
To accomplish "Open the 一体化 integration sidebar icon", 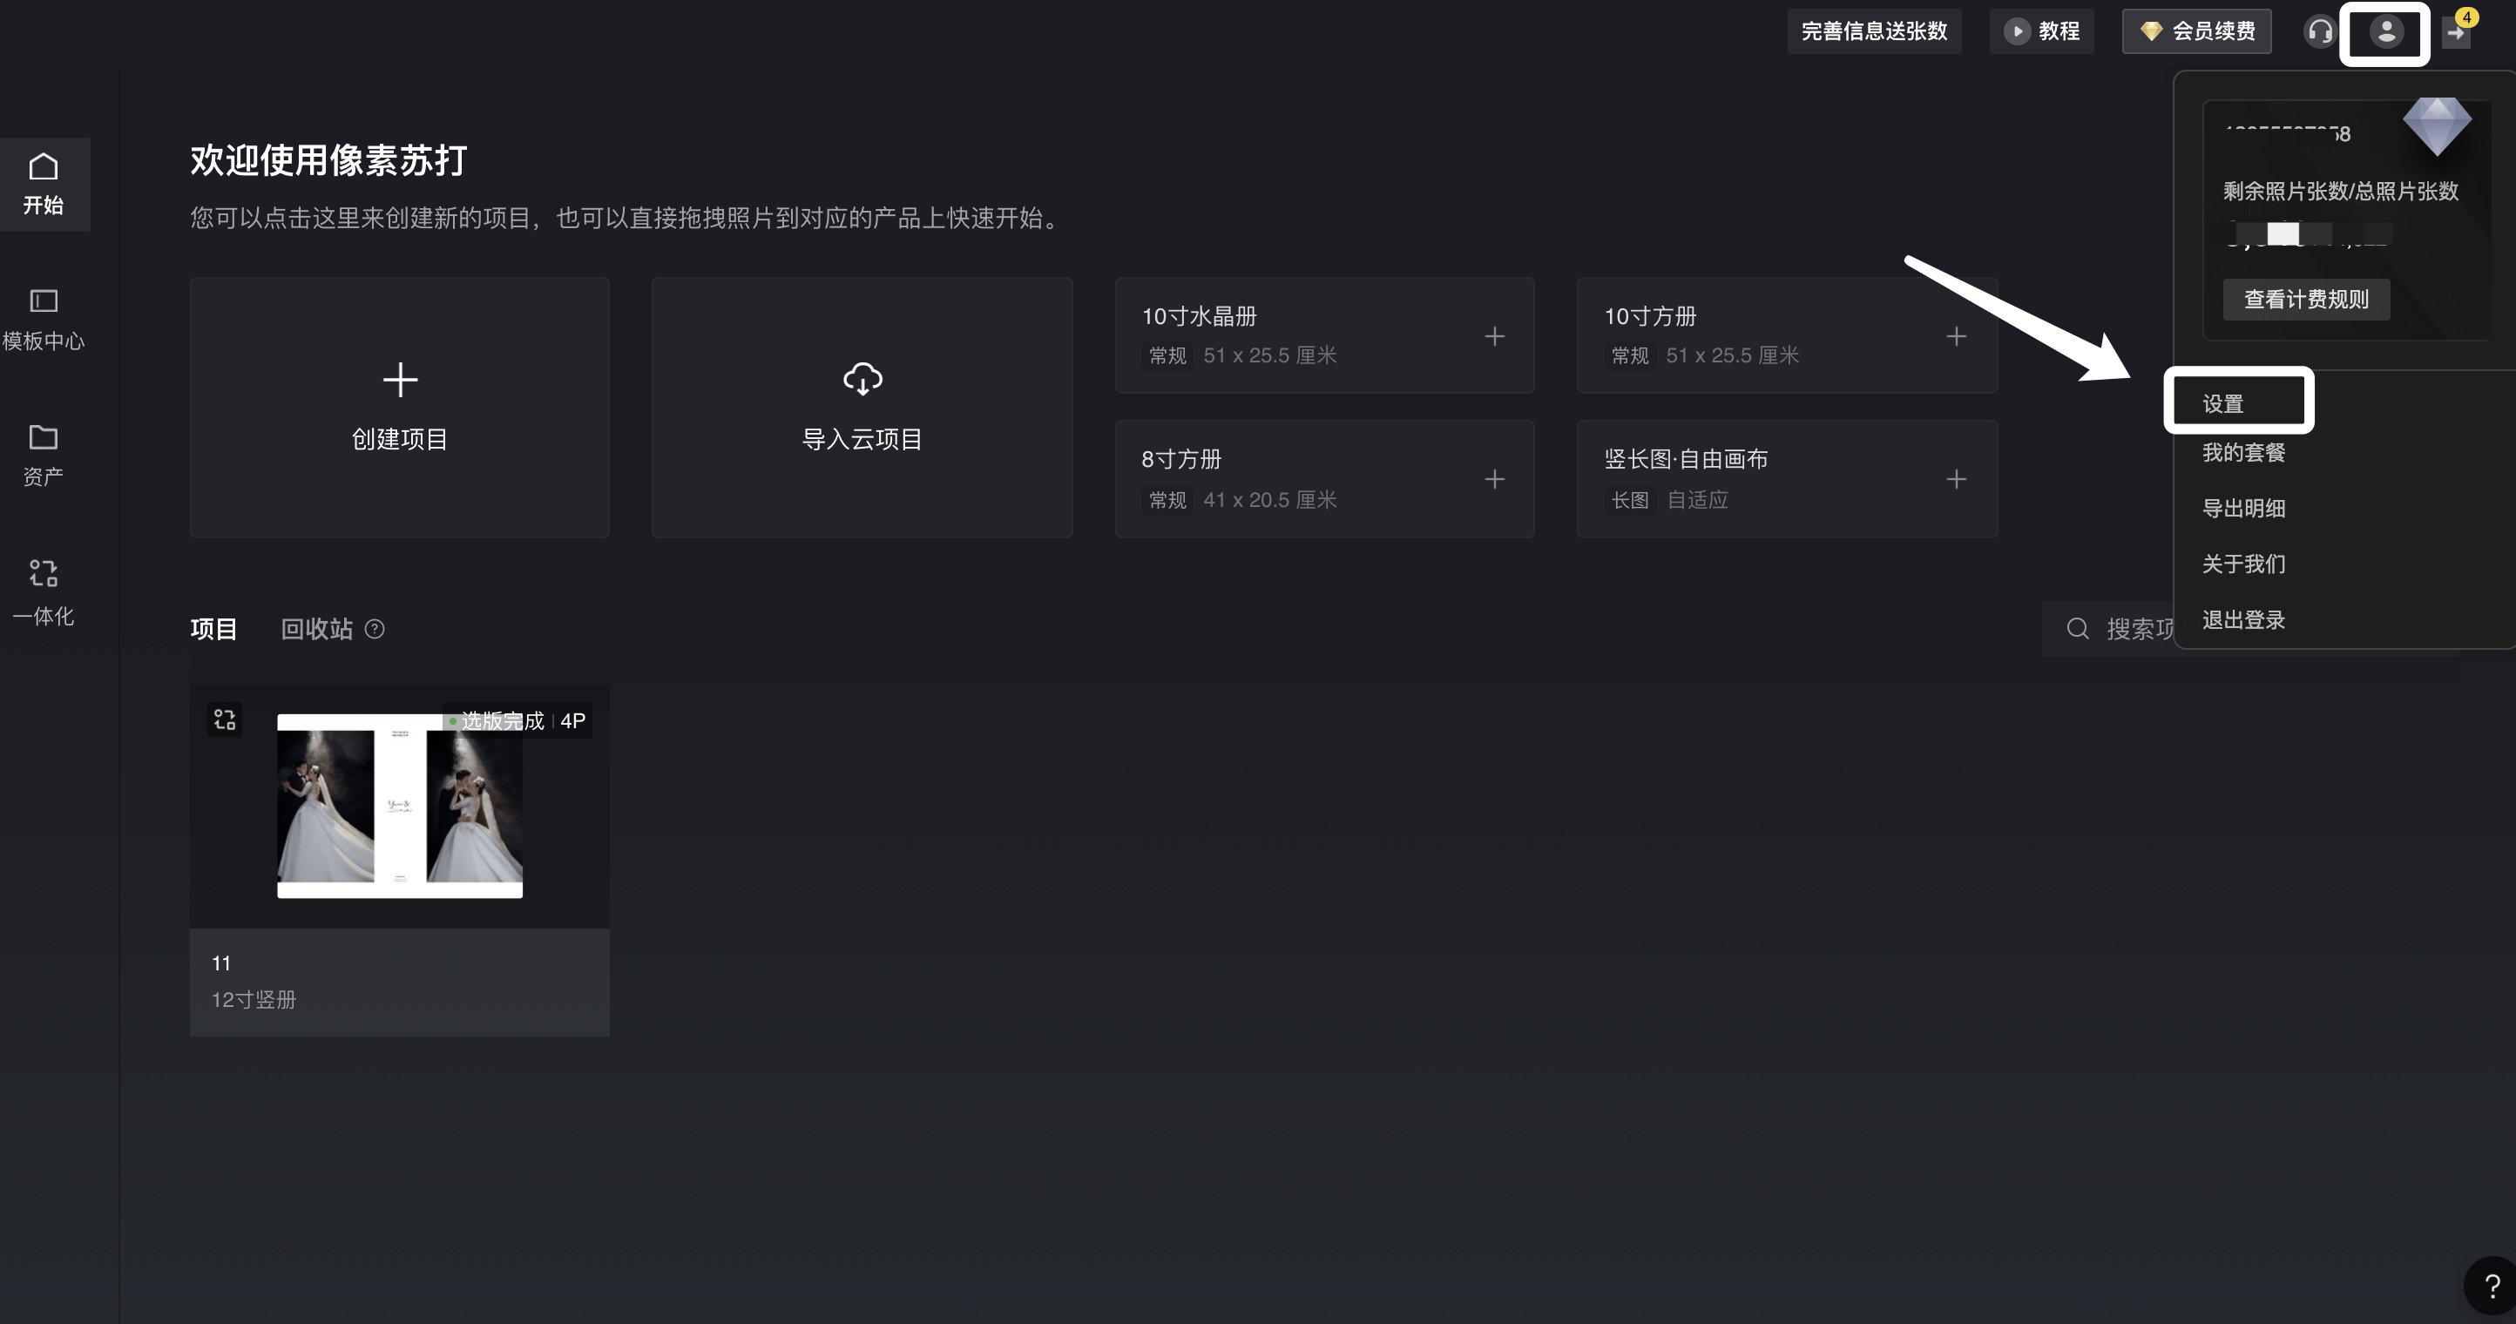I will 44,591.
